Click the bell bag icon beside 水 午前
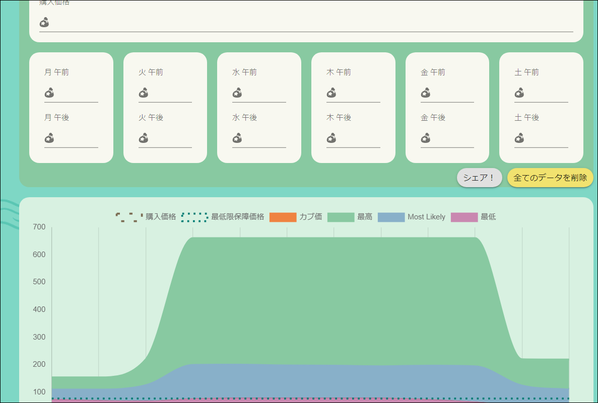Image resolution: width=598 pixels, height=403 pixels. click(x=237, y=93)
